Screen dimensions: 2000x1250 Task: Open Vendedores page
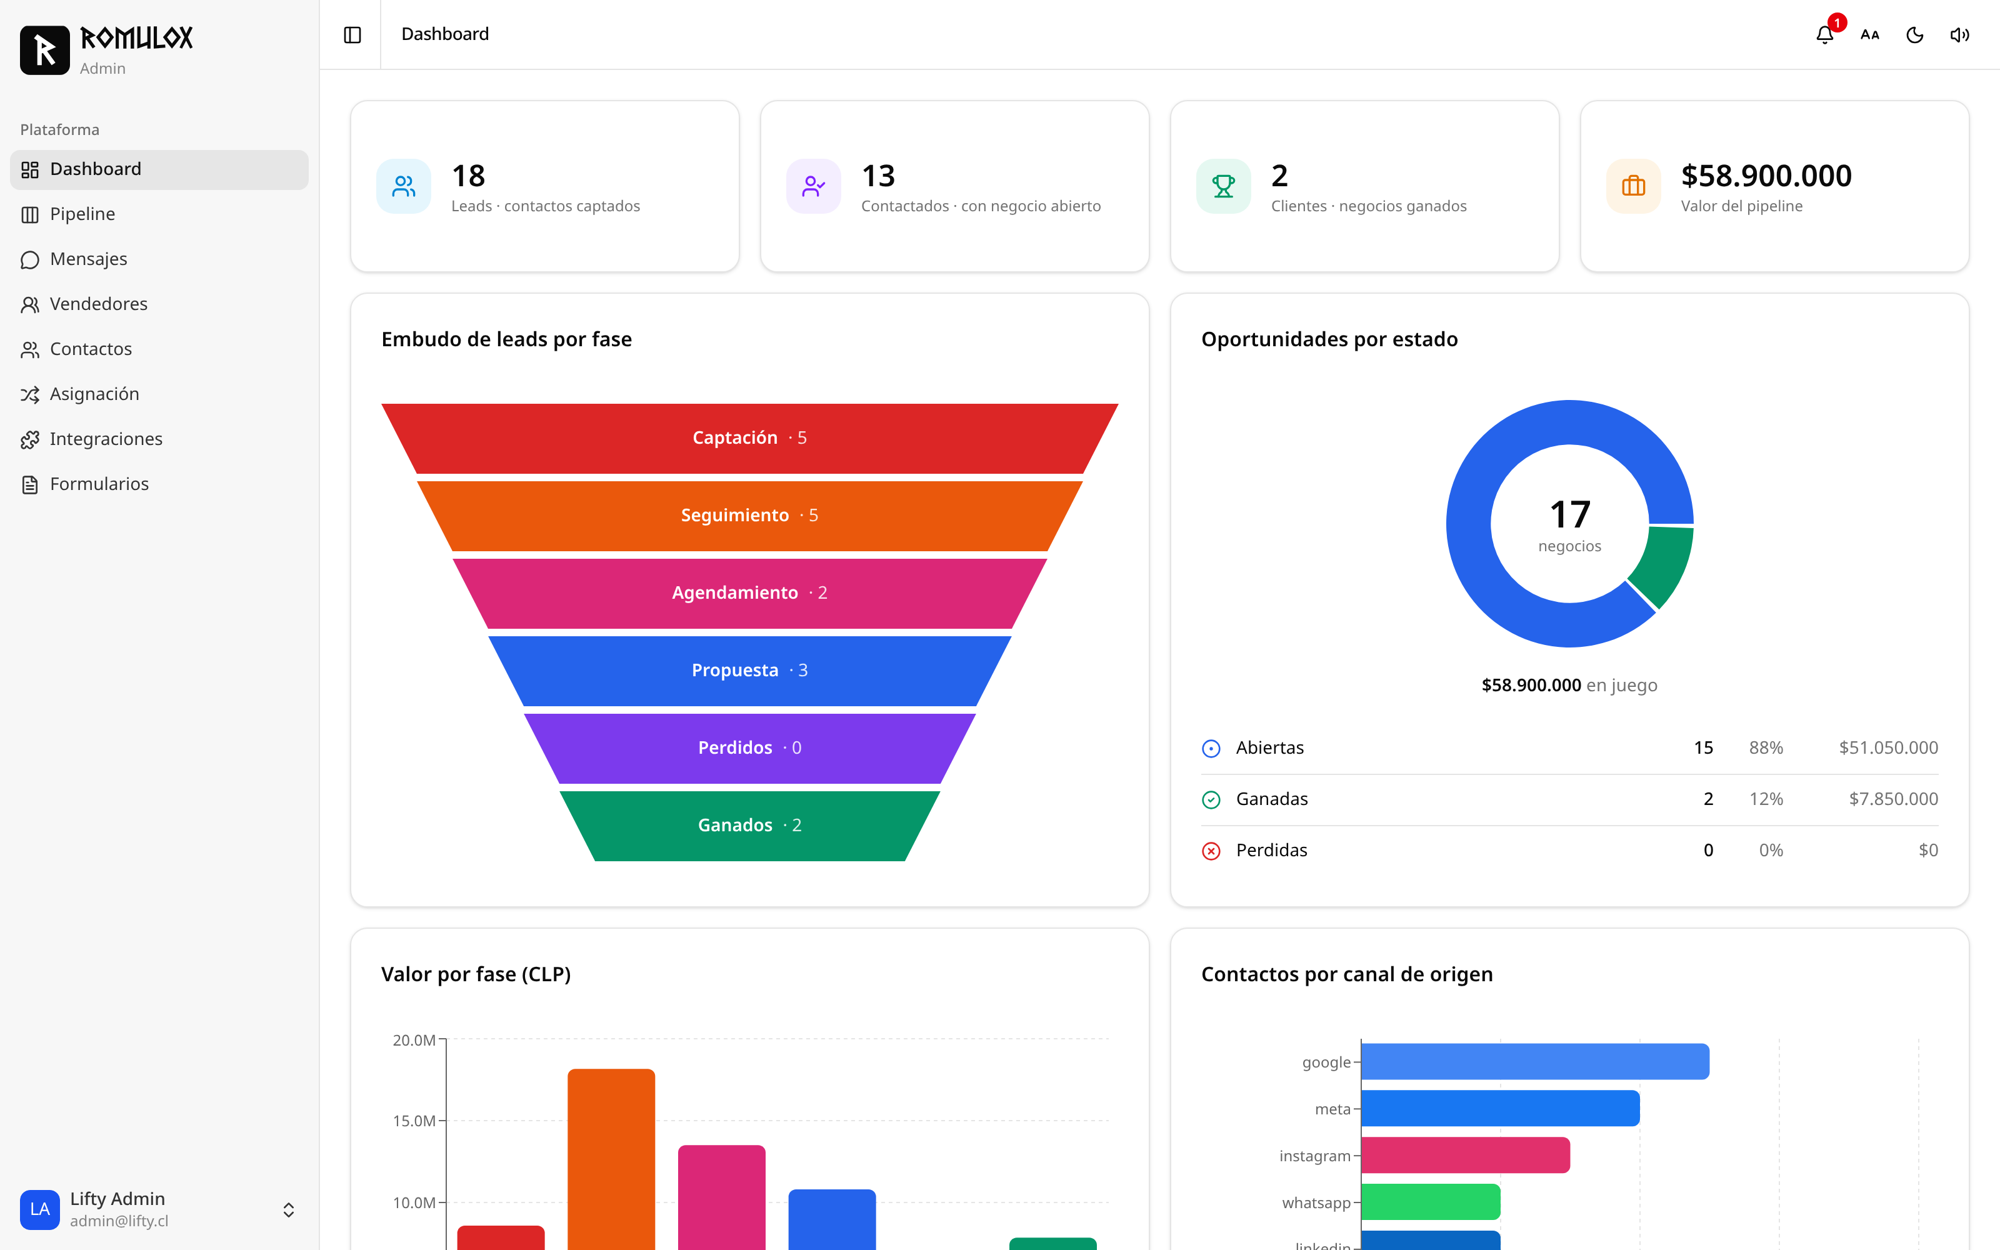pos(159,304)
